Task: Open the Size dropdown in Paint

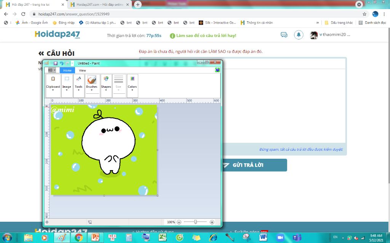Action: [119, 86]
